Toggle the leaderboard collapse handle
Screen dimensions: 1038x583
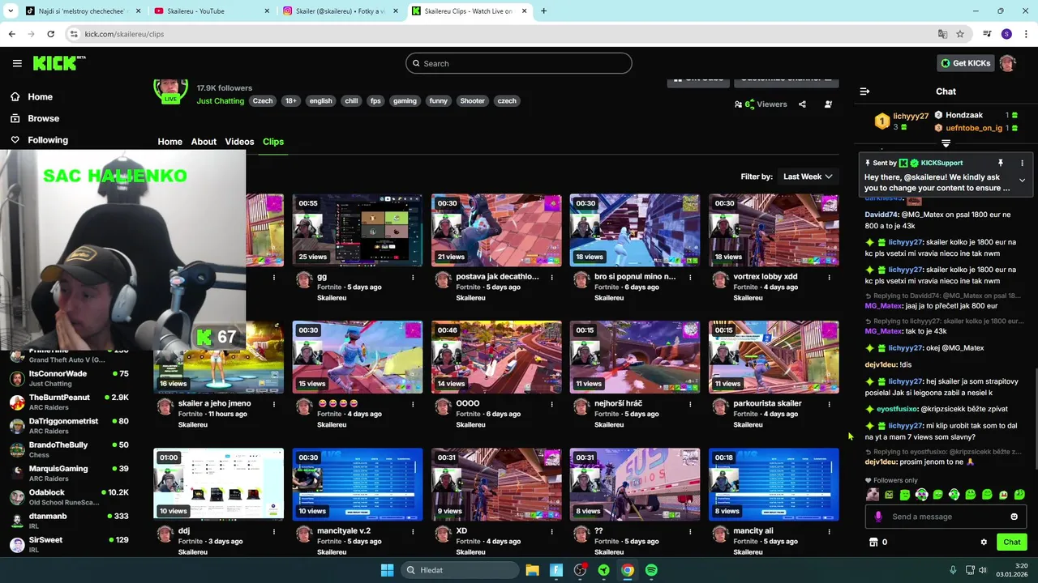[946, 143]
